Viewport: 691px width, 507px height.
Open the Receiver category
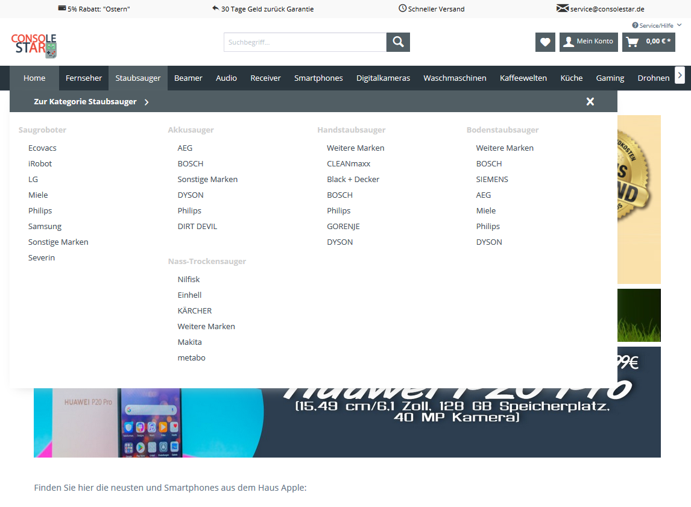(x=266, y=78)
